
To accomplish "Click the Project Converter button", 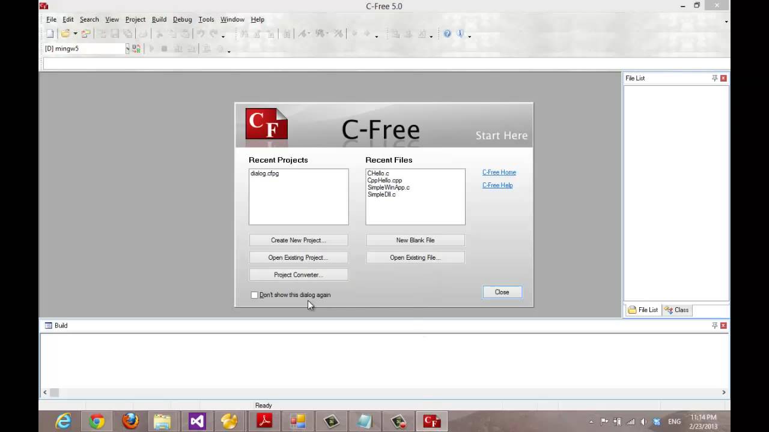I will 299,275.
